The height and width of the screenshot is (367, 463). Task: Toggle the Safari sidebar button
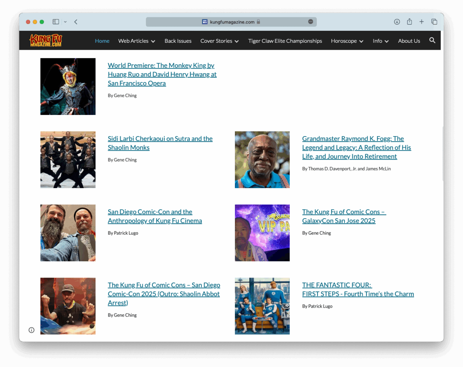tap(56, 22)
